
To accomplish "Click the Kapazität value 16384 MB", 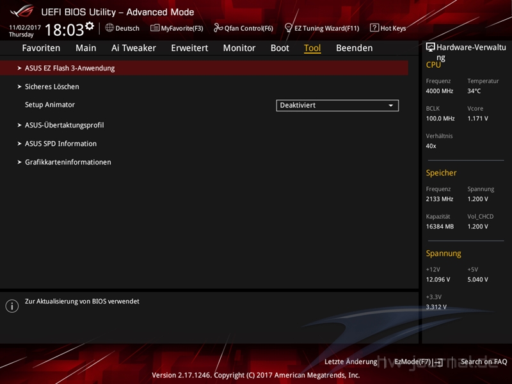I will (440, 227).
